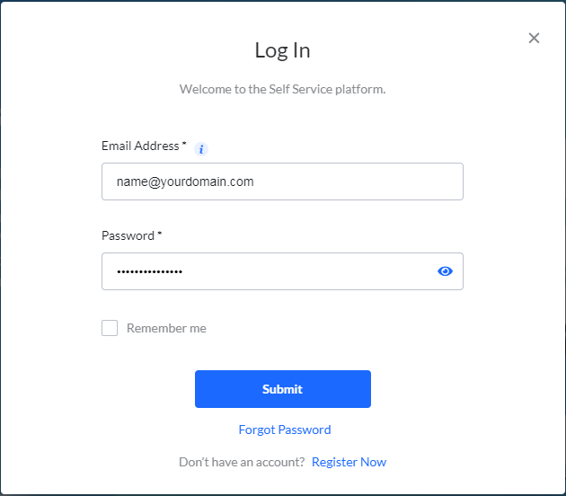Click the required asterisk next to Email Address
Viewport: 566px width, 496px height.
(x=184, y=145)
